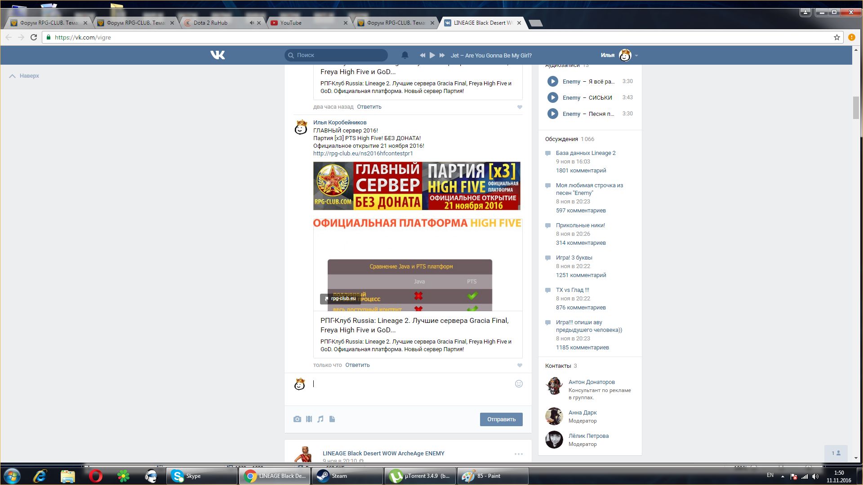Like the comment posted two hours ago
Image resolution: width=863 pixels, height=485 pixels.
click(x=520, y=107)
